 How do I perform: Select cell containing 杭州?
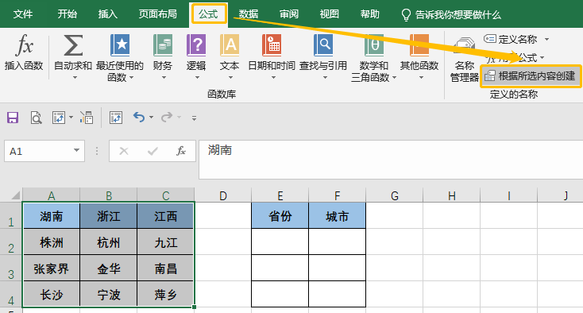109,242
